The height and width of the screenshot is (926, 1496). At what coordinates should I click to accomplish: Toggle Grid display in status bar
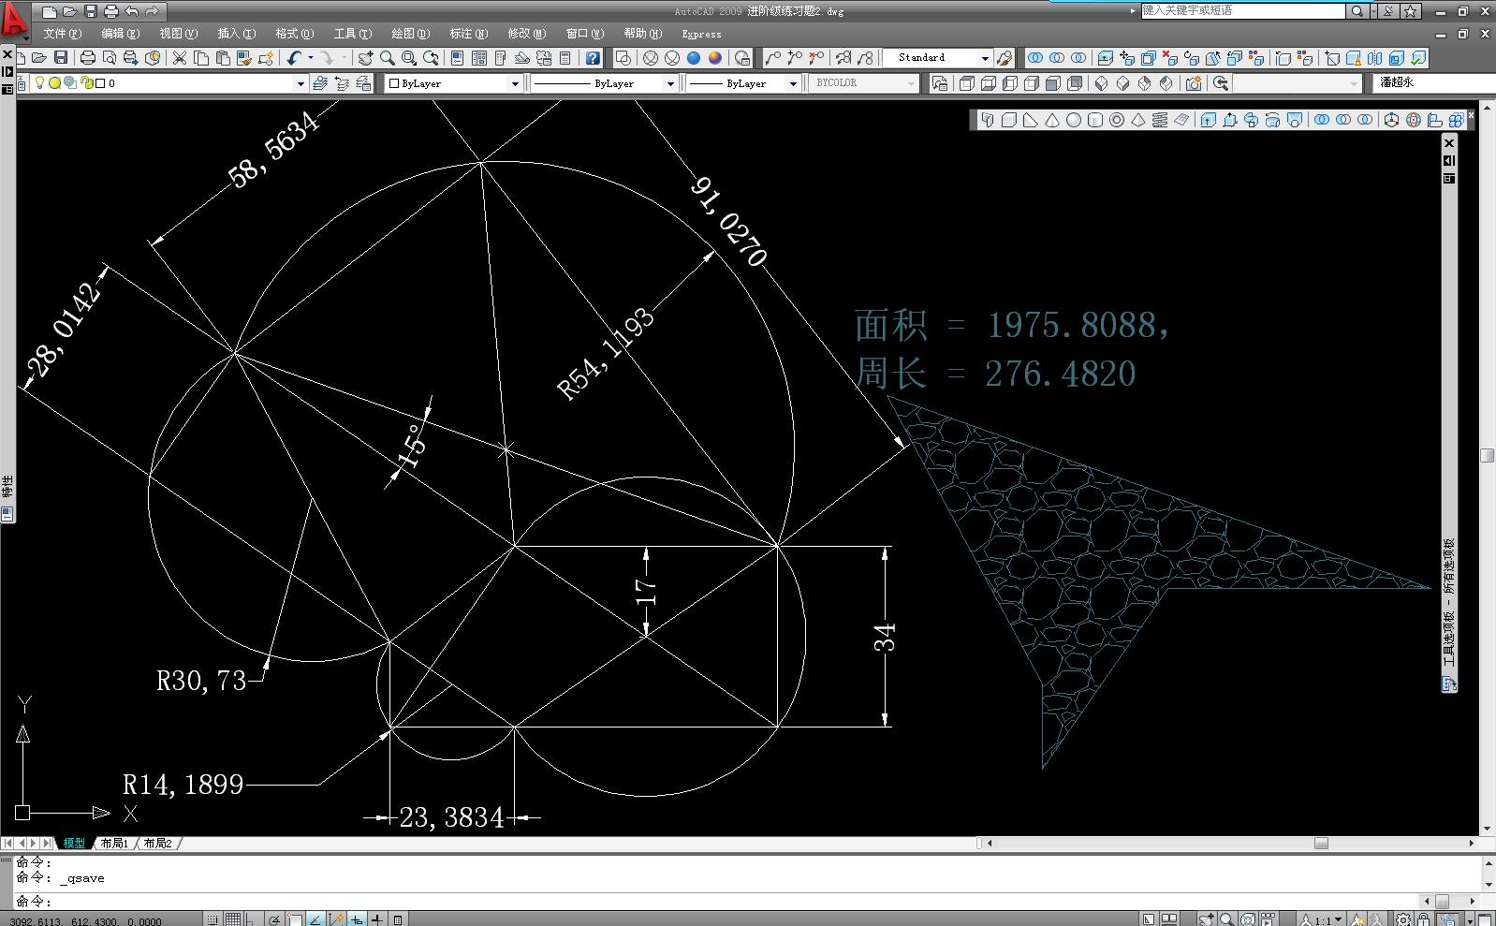click(x=233, y=919)
